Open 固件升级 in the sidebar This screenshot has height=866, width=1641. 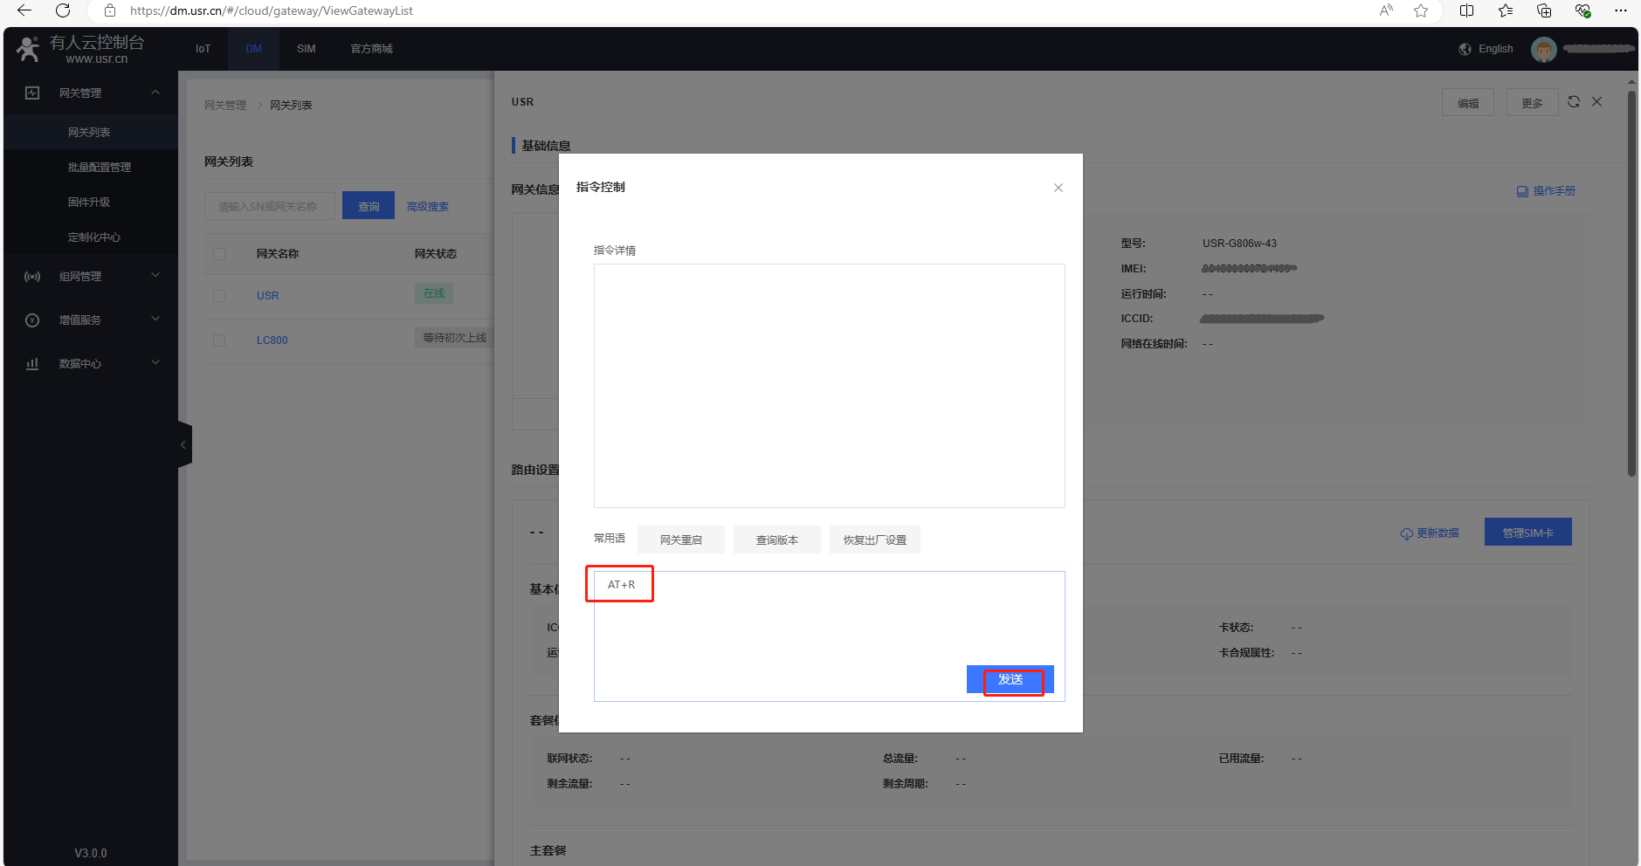tap(89, 203)
